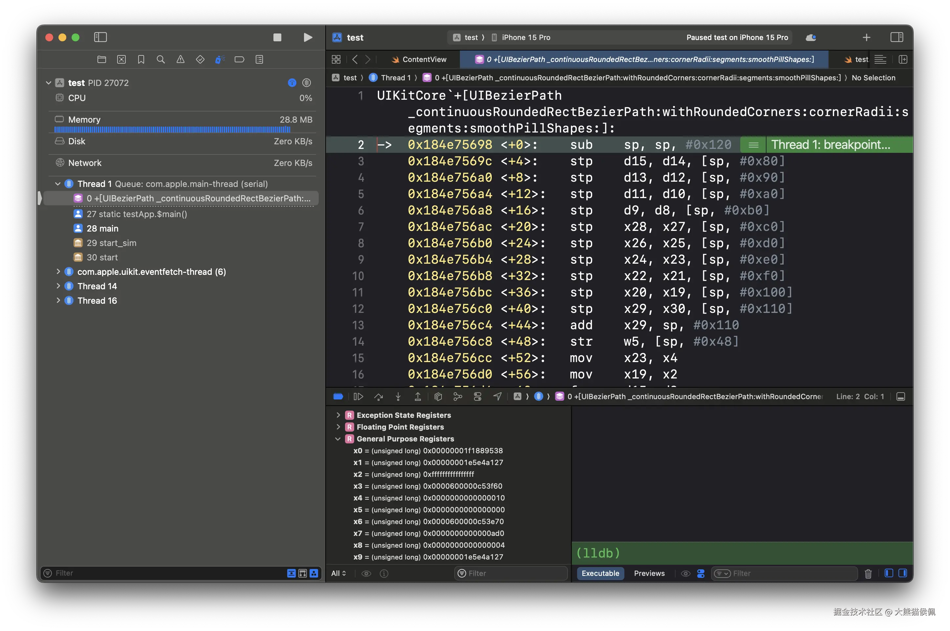
Task: Select the Previews console tab
Action: 649,574
